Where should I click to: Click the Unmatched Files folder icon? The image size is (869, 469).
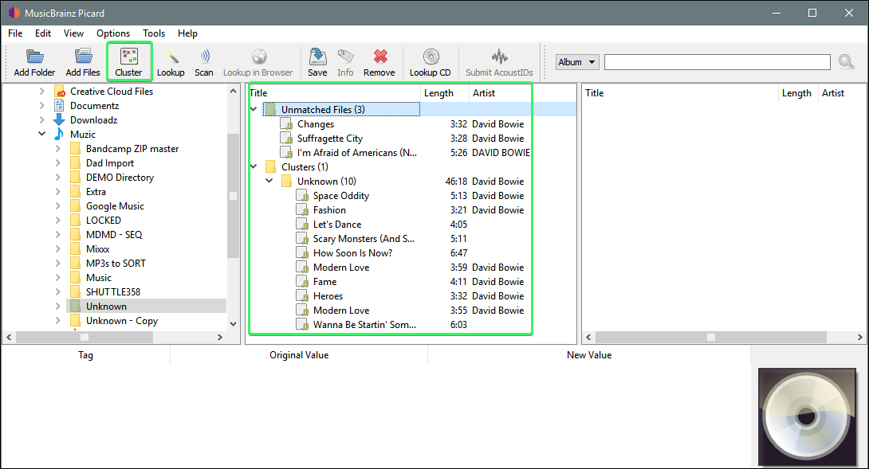click(x=270, y=110)
